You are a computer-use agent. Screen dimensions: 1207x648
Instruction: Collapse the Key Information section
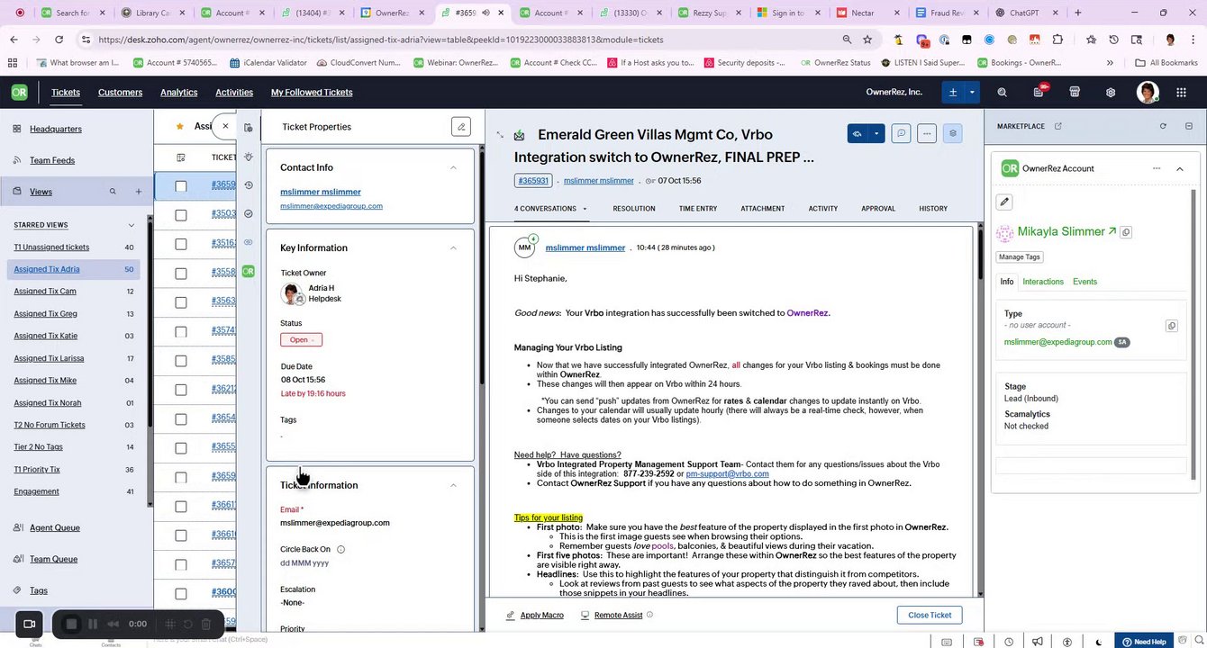(x=453, y=247)
